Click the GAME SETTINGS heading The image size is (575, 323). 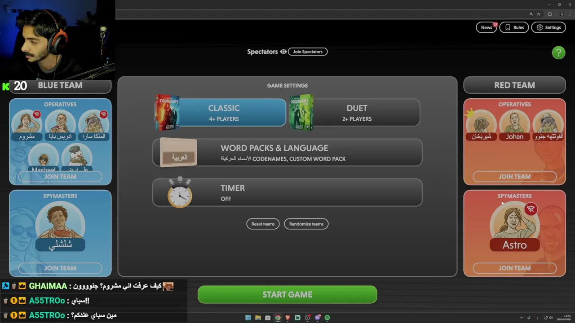(287, 86)
